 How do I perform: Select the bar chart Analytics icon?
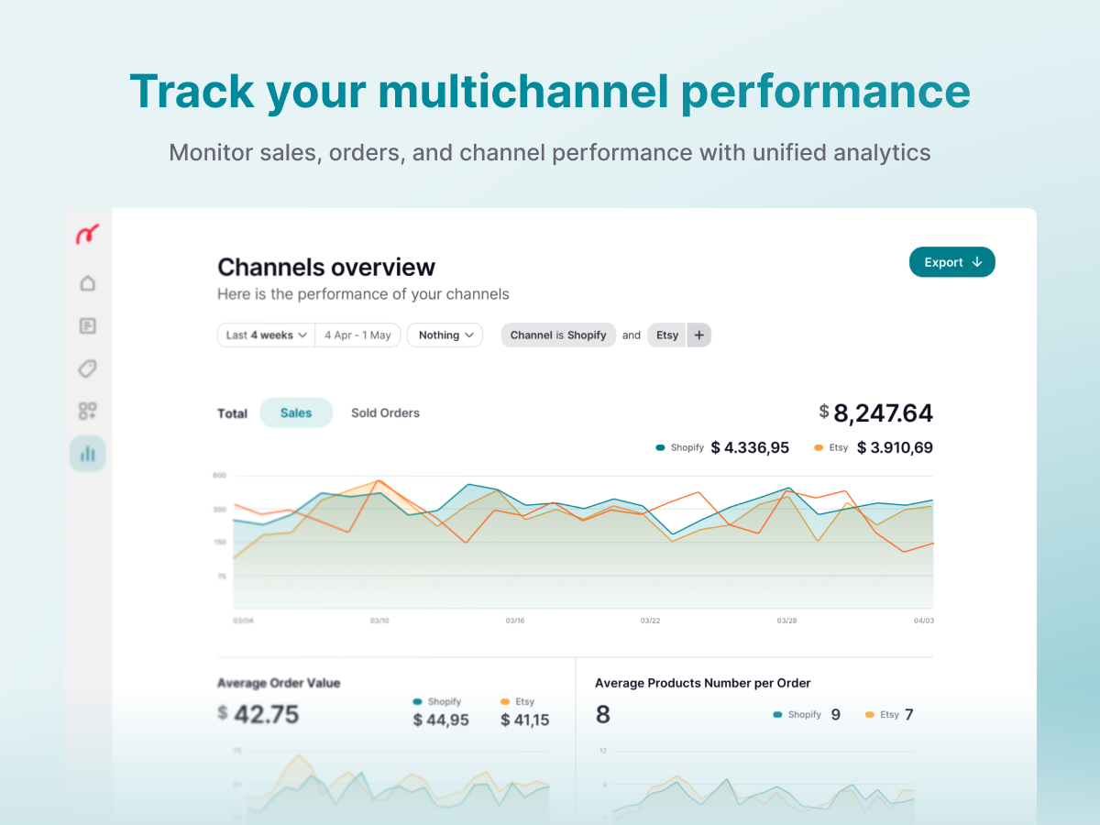click(x=88, y=454)
